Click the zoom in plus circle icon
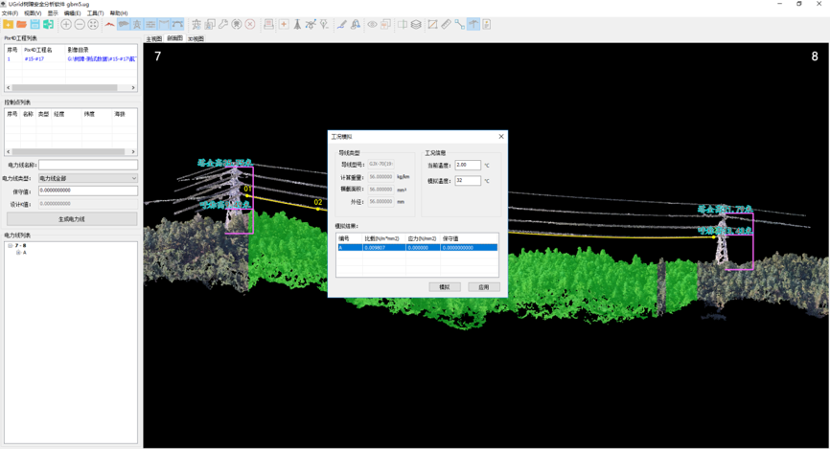Screen dimensions: 830x449 pyautogui.click(x=66, y=24)
